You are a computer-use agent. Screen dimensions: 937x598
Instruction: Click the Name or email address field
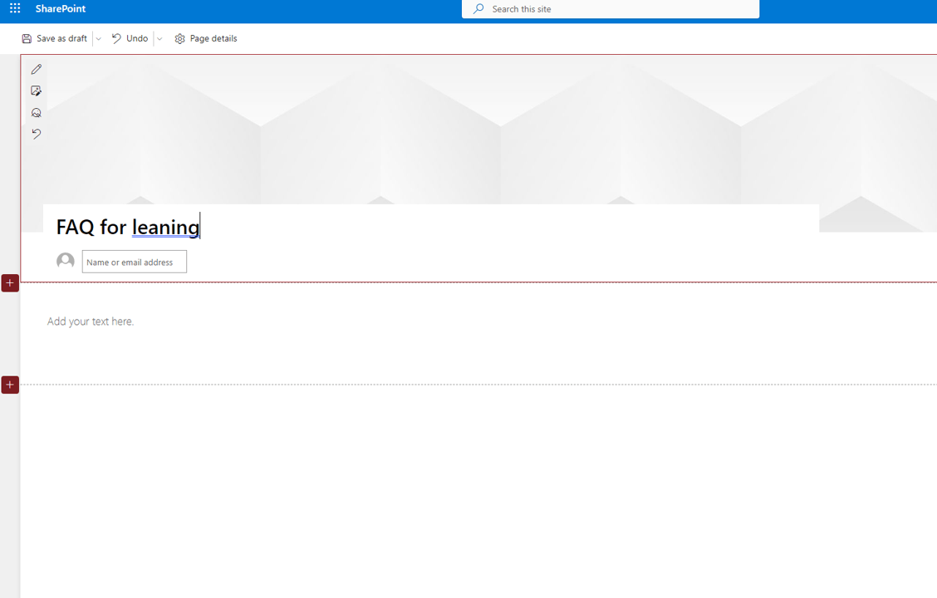(x=135, y=262)
